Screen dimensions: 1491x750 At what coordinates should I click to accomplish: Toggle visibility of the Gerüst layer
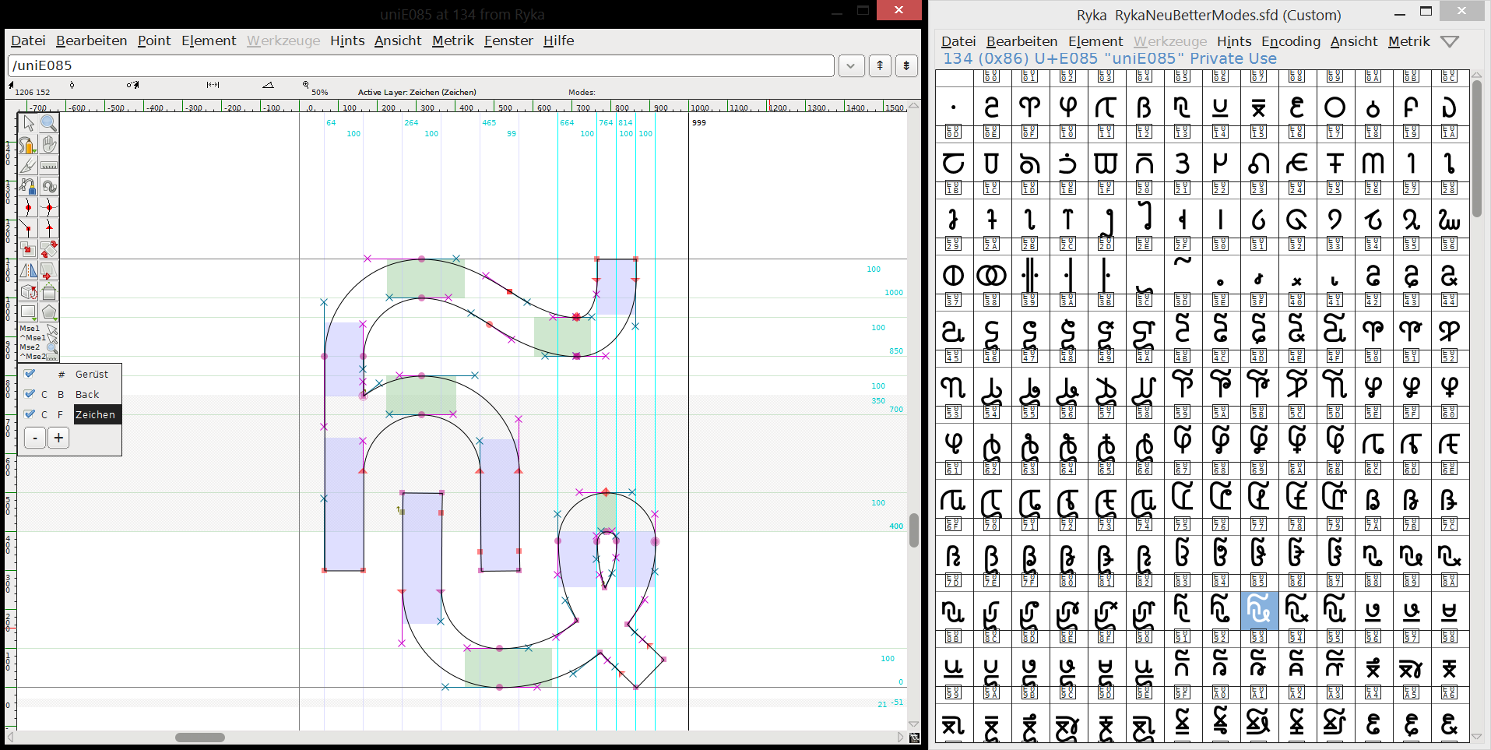(x=30, y=374)
